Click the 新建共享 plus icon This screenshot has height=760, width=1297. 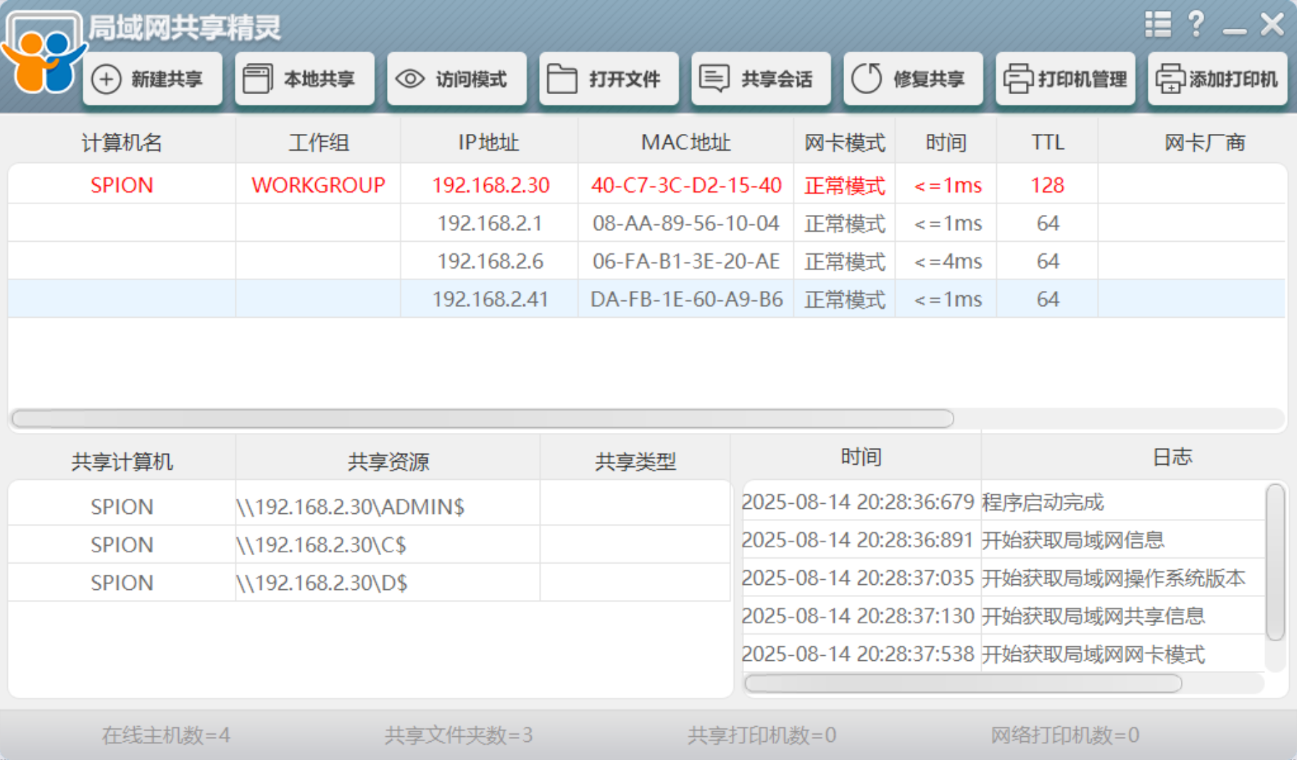[x=107, y=79]
